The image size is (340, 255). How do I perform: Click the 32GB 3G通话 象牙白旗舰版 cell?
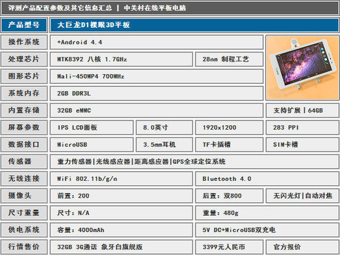click(121, 247)
